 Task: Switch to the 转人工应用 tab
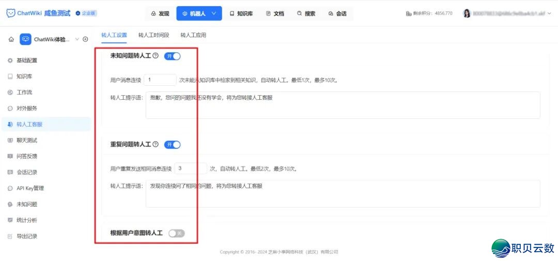pos(193,35)
